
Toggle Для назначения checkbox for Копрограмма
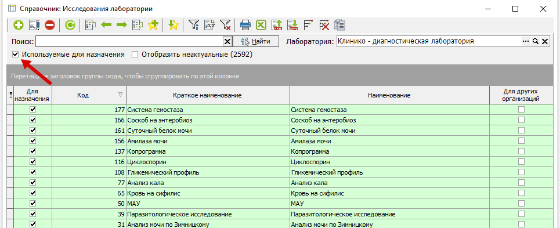pos(33,151)
